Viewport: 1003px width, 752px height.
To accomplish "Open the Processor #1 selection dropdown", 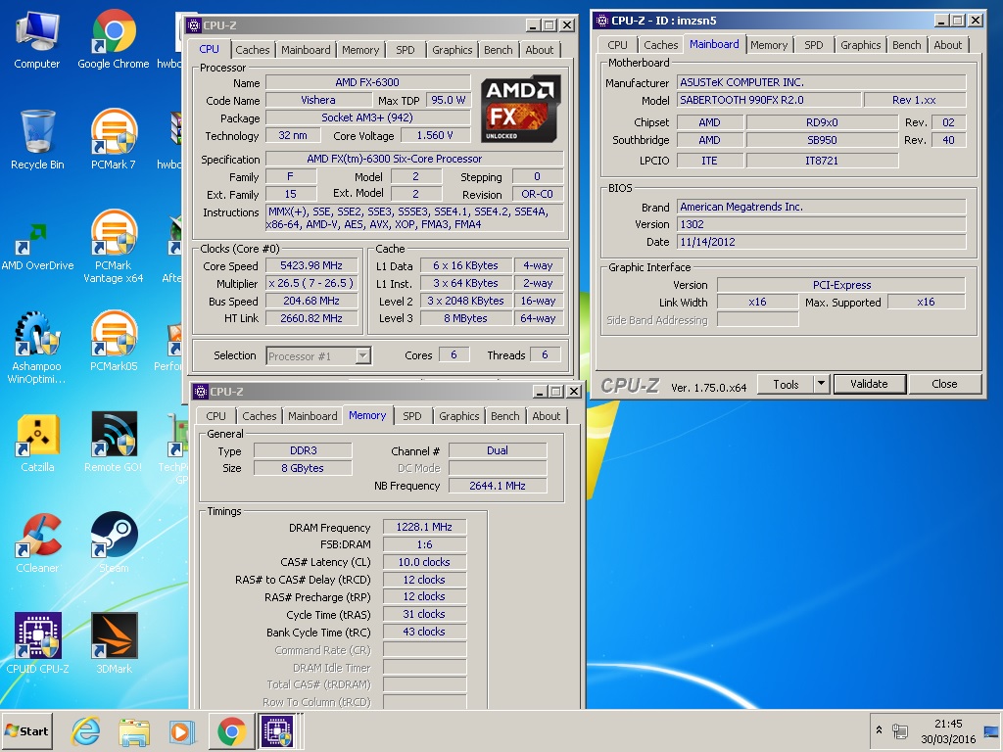I will tap(363, 355).
